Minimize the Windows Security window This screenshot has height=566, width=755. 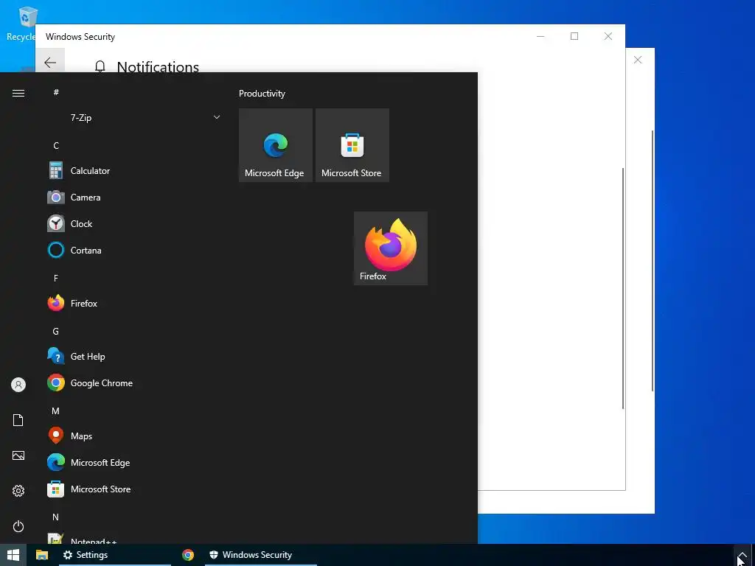pyautogui.click(x=540, y=36)
